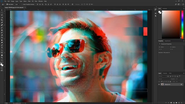Select the Brush tool

(x=2, y=28)
